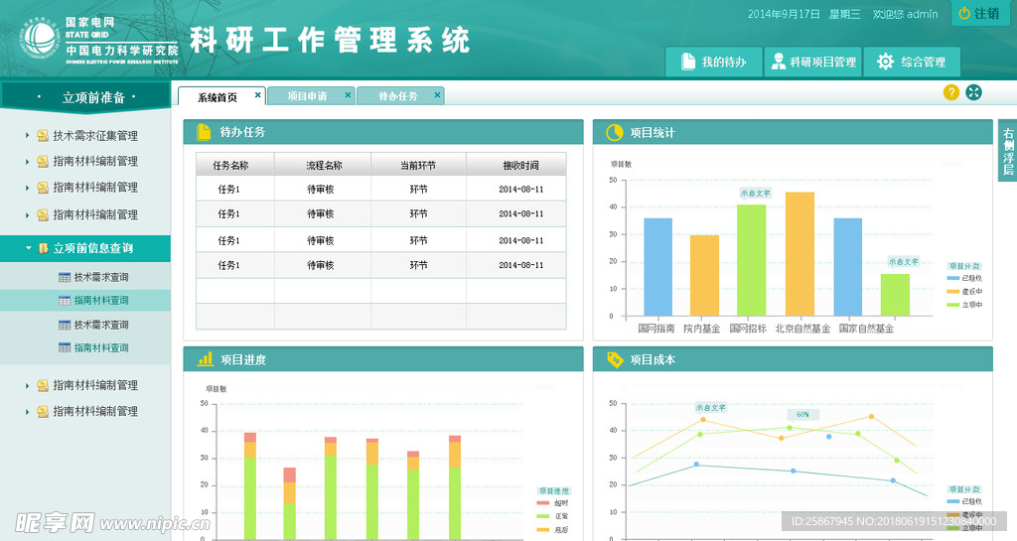Click the document icon beside 我的待办

click(x=687, y=62)
